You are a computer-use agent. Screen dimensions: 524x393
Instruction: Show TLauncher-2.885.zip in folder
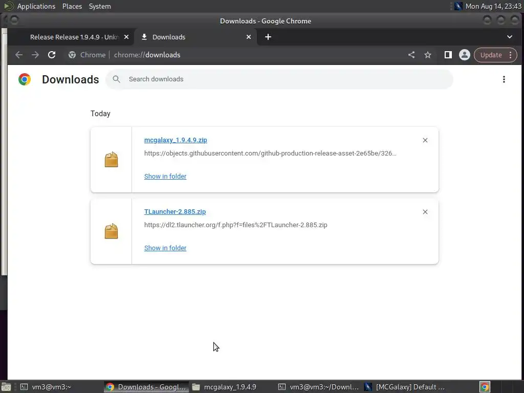tap(165, 248)
